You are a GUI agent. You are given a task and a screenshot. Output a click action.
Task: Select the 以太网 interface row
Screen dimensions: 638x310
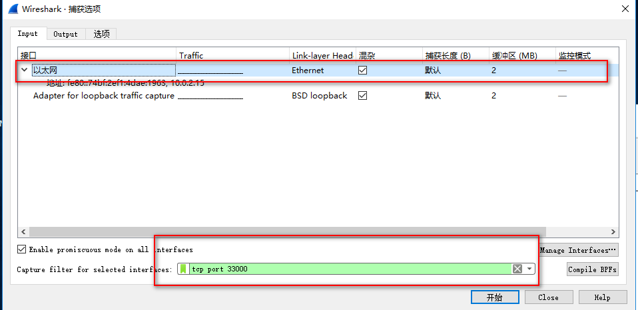320,71
